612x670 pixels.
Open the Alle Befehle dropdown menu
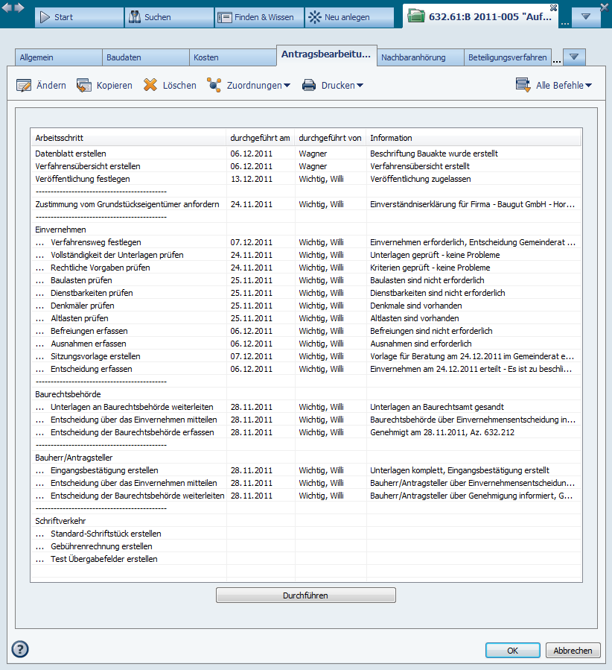click(x=555, y=86)
